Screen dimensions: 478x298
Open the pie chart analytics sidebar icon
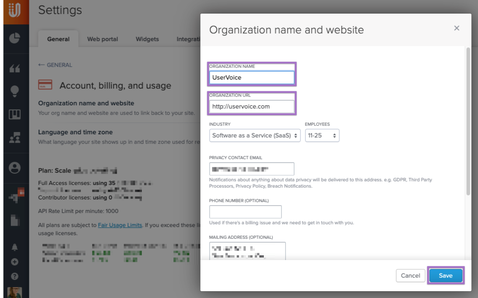click(14, 38)
